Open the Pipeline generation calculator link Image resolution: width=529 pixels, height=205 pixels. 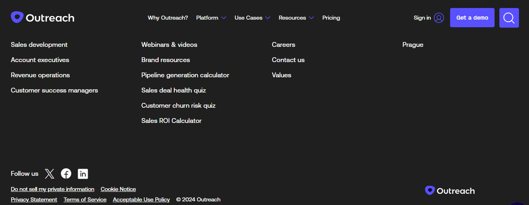click(185, 75)
